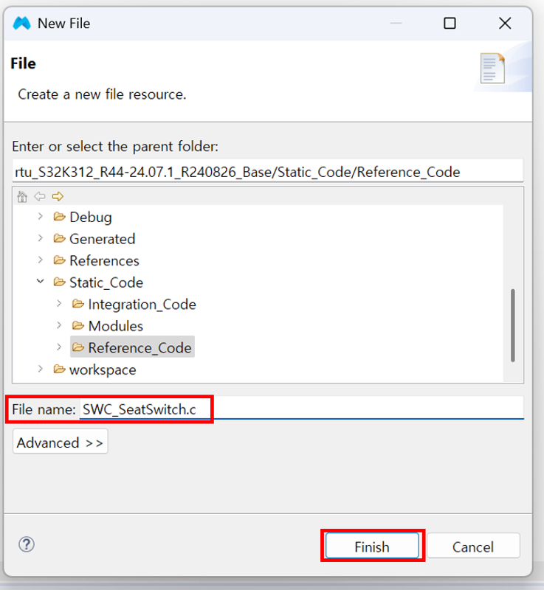Click the Debug folder icon
The width and height of the screenshot is (544, 590).
click(x=60, y=218)
